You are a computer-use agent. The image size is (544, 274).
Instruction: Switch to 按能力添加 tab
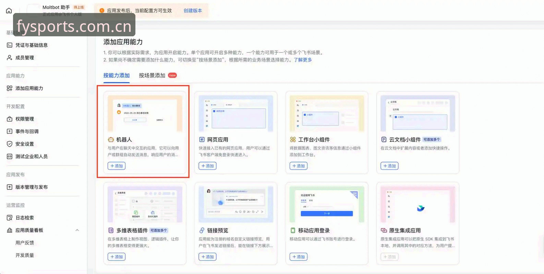pos(117,75)
